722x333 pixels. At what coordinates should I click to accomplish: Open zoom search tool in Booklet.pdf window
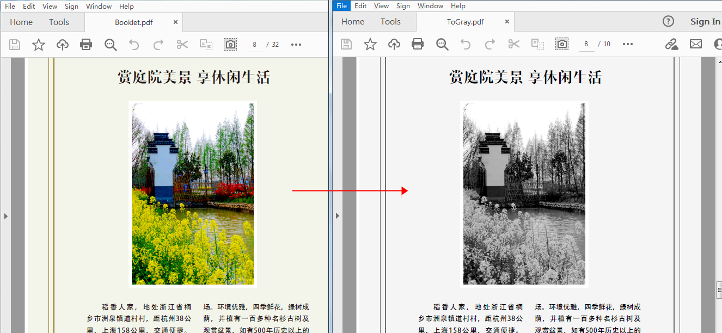click(x=111, y=45)
